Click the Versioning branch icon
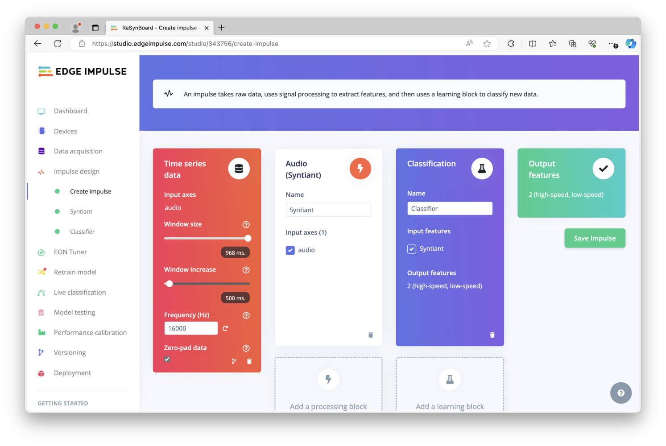 41,352
